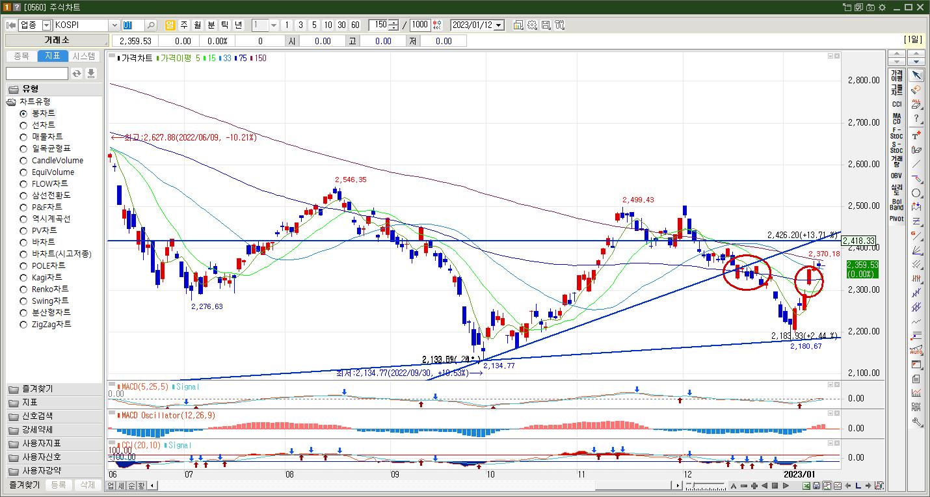Stop chart replay
Image resolution: width=930 pixels, height=497 pixels.
click(775, 485)
